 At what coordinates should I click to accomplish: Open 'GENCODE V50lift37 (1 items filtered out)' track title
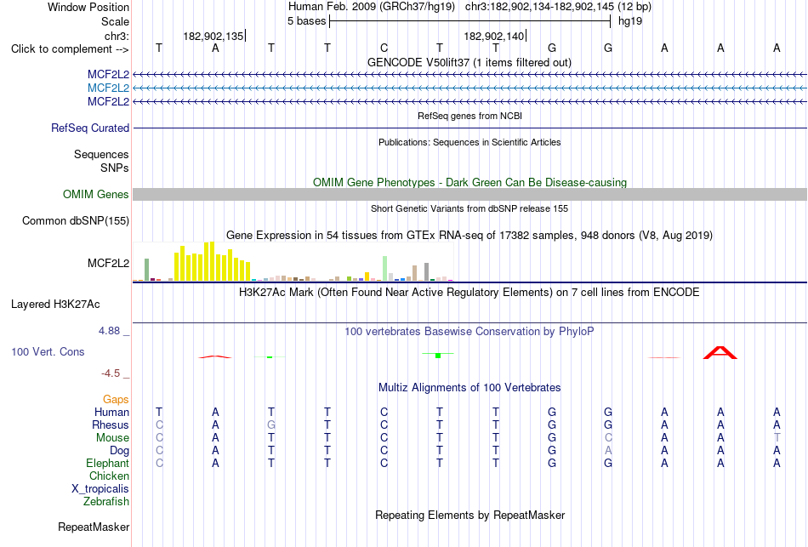469,62
